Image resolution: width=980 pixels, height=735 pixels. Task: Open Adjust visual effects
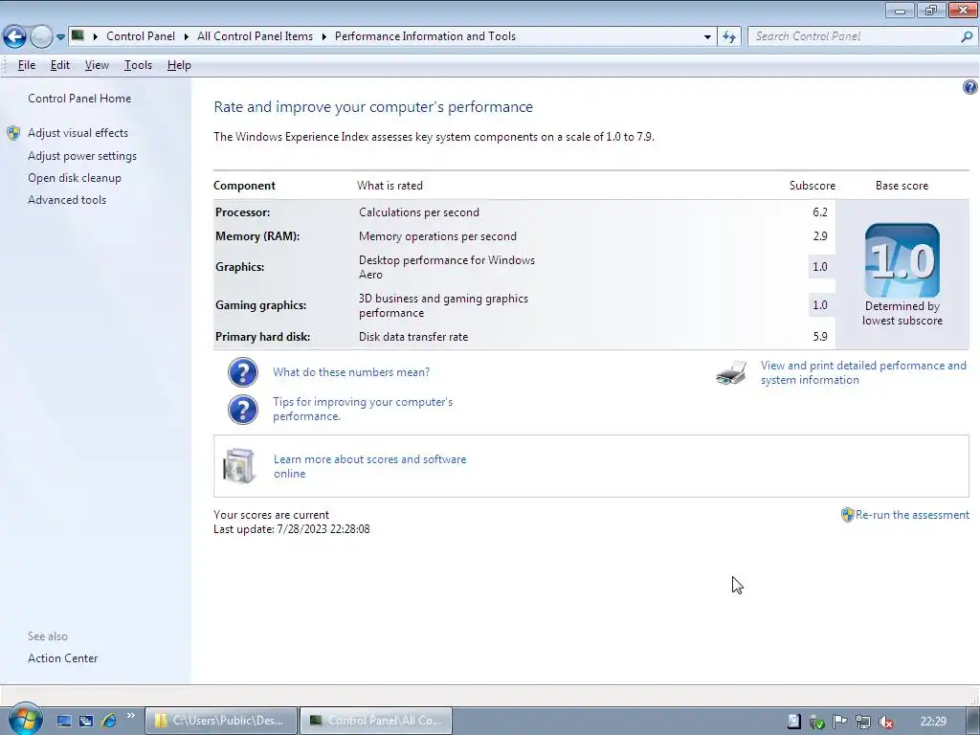coord(78,132)
